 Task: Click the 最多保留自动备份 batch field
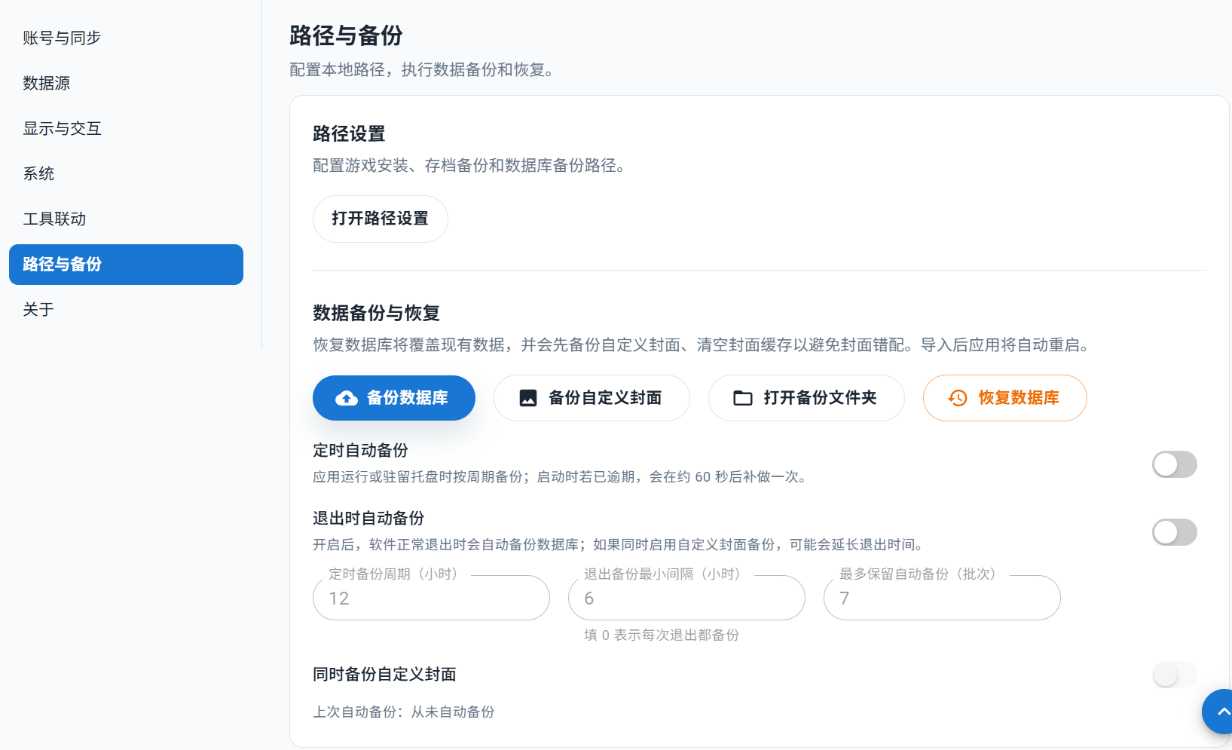coord(942,598)
